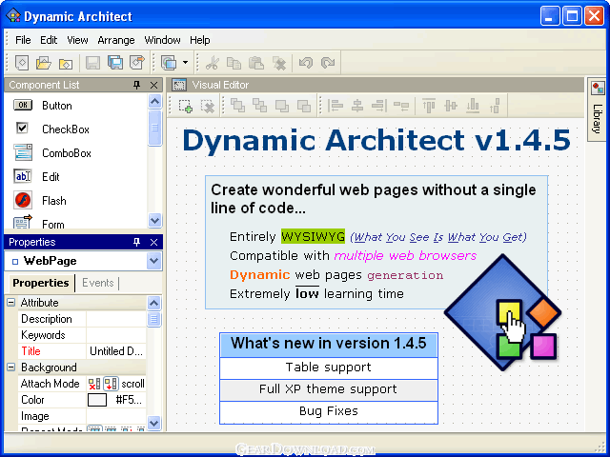610x457 pixels.
Task: Click the Copy icon in main toolbar
Action: [234, 63]
